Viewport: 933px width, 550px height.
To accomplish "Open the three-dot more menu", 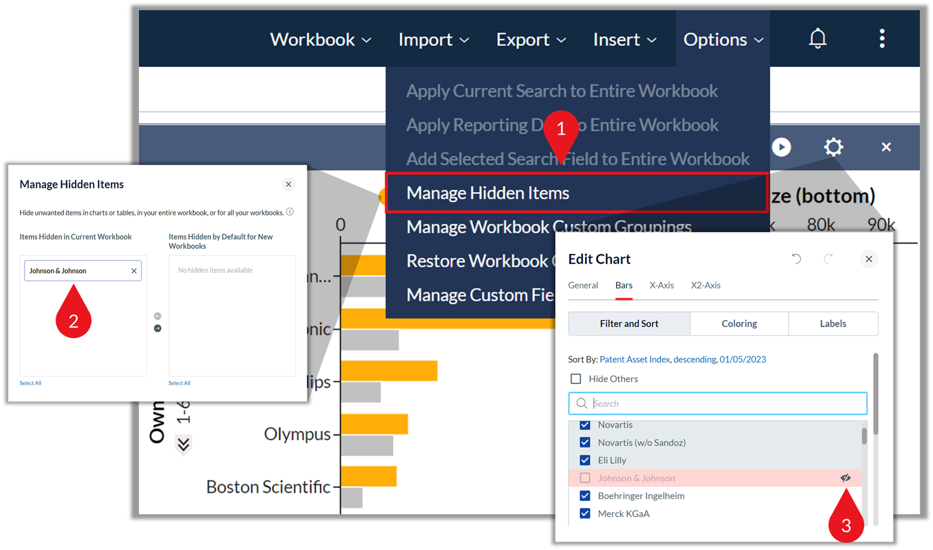I will coord(882,39).
